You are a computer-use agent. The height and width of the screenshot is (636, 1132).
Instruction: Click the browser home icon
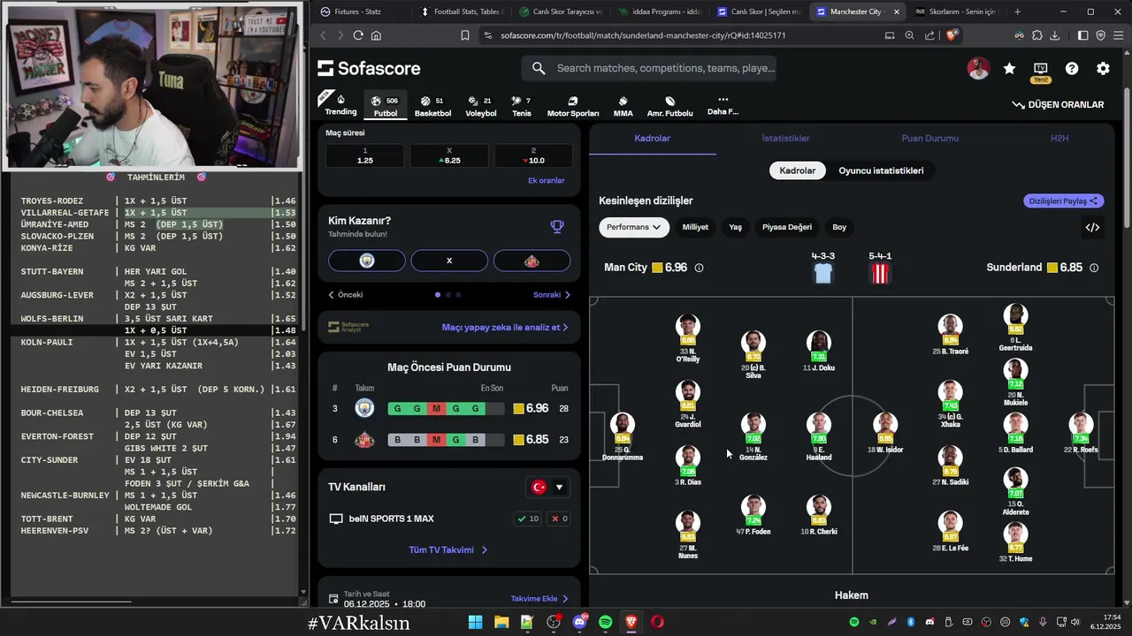[377, 35]
